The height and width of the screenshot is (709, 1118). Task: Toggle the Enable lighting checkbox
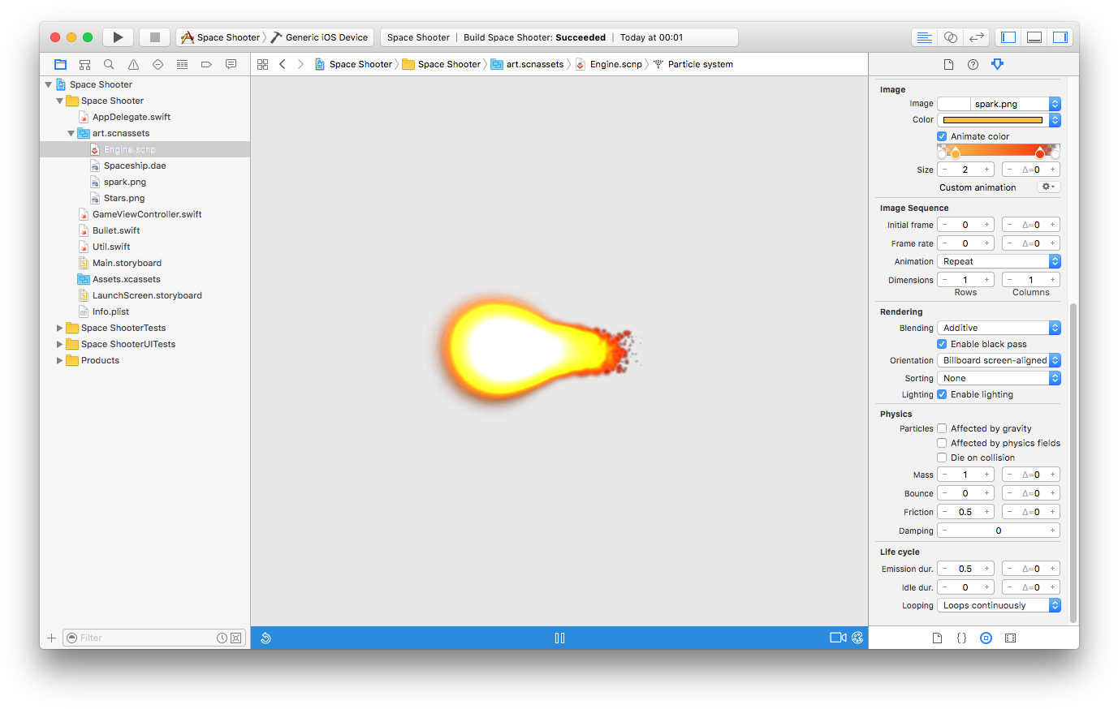pyautogui.click(x=942, y=394)
